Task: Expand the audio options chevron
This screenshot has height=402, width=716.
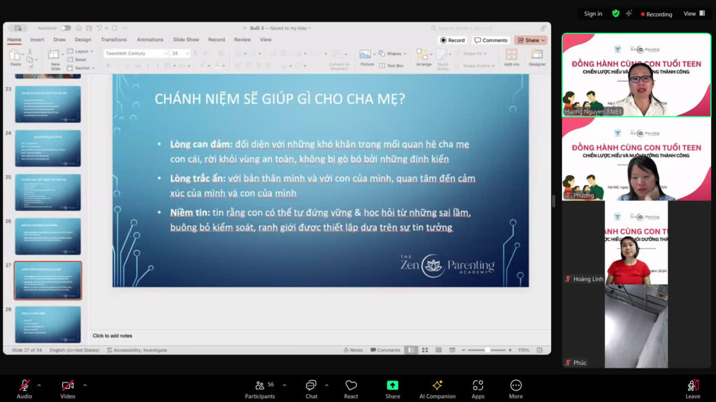Action: (x=39, y=385)
